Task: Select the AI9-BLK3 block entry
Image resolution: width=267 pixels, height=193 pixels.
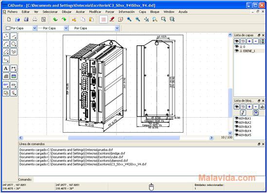Action: (x=245, y=126)
